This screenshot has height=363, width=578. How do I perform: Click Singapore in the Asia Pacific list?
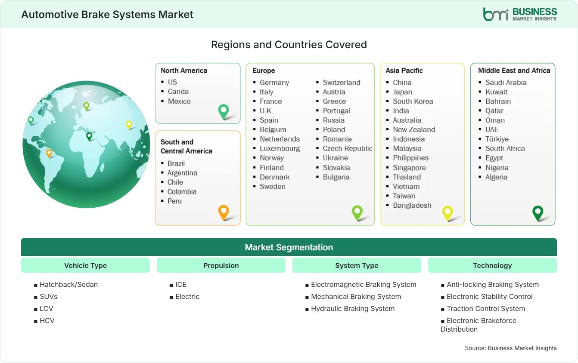(409, 167)
